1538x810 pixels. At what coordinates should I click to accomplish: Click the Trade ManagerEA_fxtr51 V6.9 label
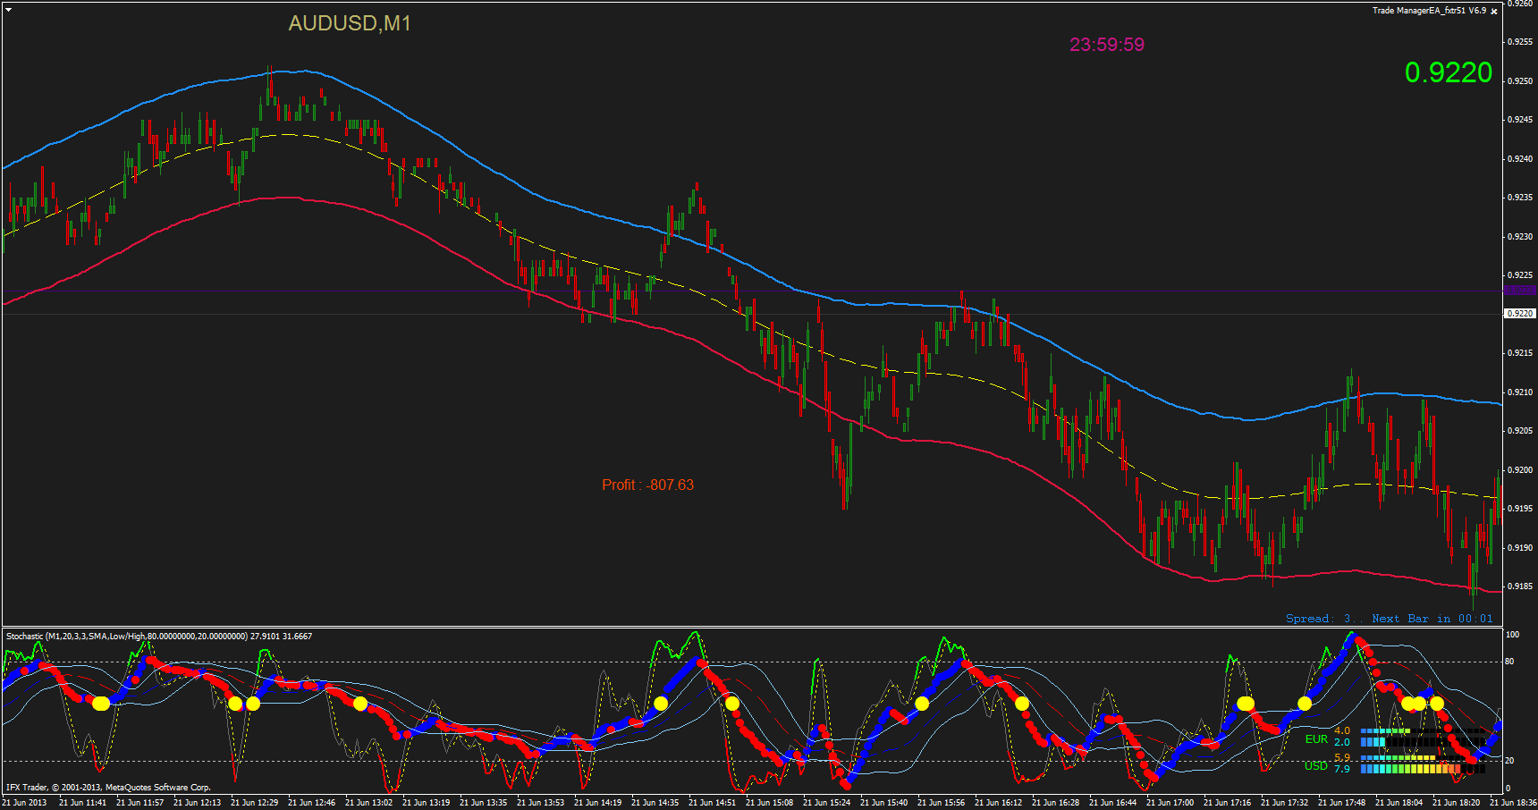coord(1429,11)
